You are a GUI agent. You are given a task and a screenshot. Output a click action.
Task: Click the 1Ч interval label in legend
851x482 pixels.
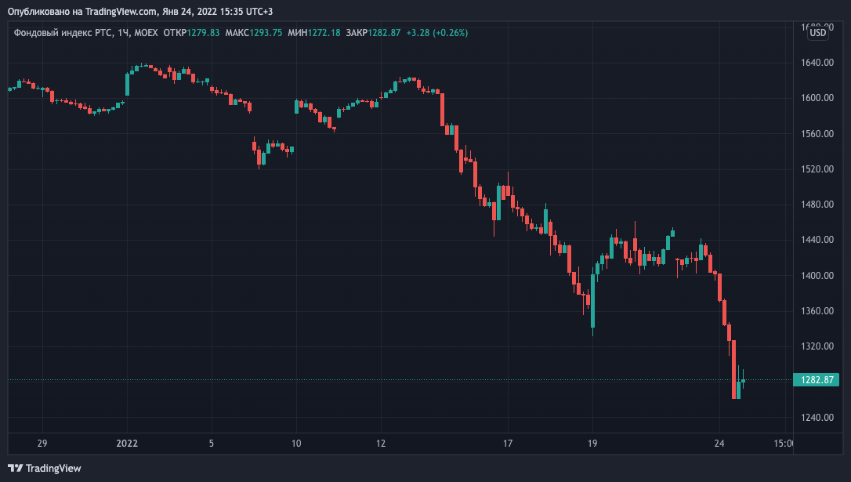point(122,32)
